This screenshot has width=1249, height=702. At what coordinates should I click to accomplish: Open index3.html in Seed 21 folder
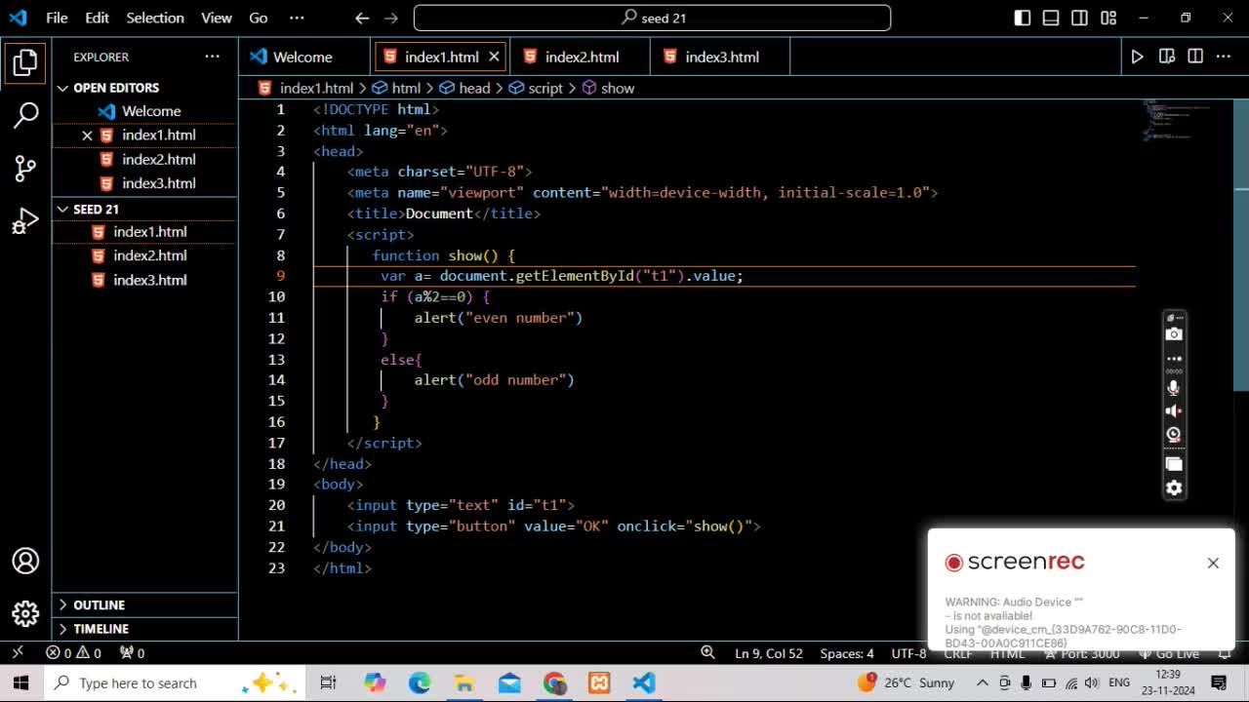(149, 280)
